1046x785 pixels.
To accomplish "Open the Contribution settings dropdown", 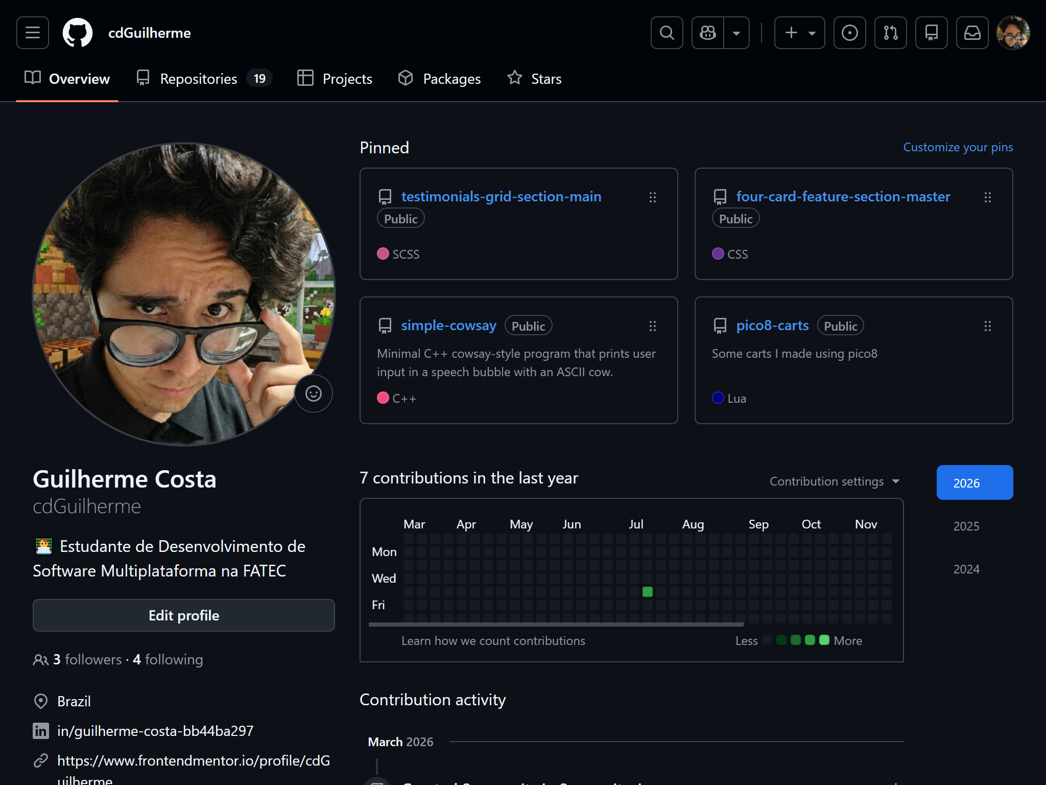I will tap(834, 481).
